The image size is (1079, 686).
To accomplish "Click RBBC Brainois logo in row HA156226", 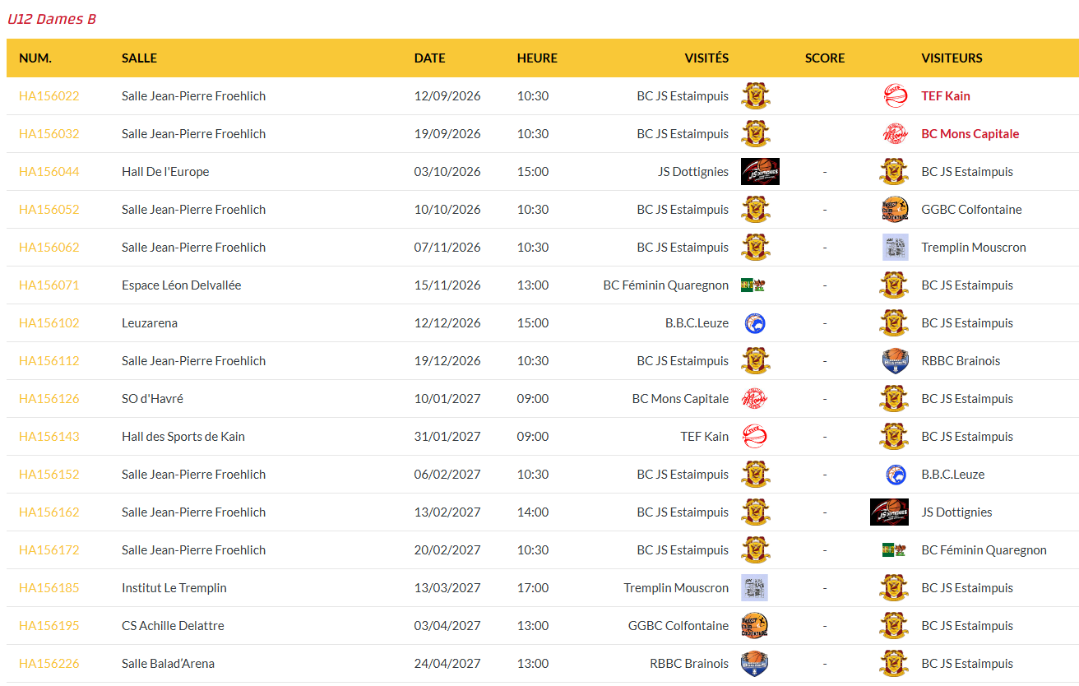I will (x=754, y=664).
